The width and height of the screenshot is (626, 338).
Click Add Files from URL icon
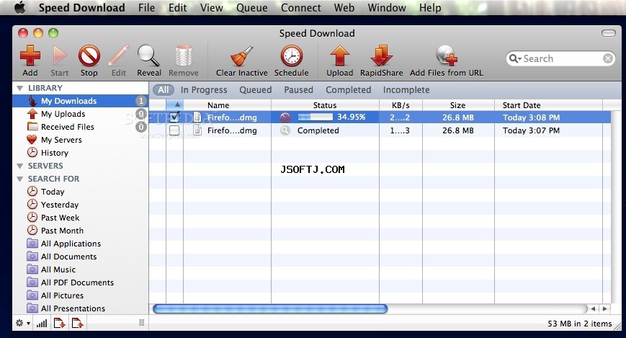447,56
